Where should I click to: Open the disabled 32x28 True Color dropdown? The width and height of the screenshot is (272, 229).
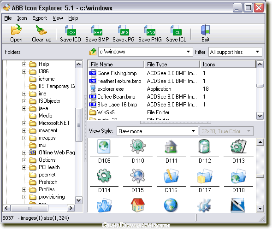249,131
